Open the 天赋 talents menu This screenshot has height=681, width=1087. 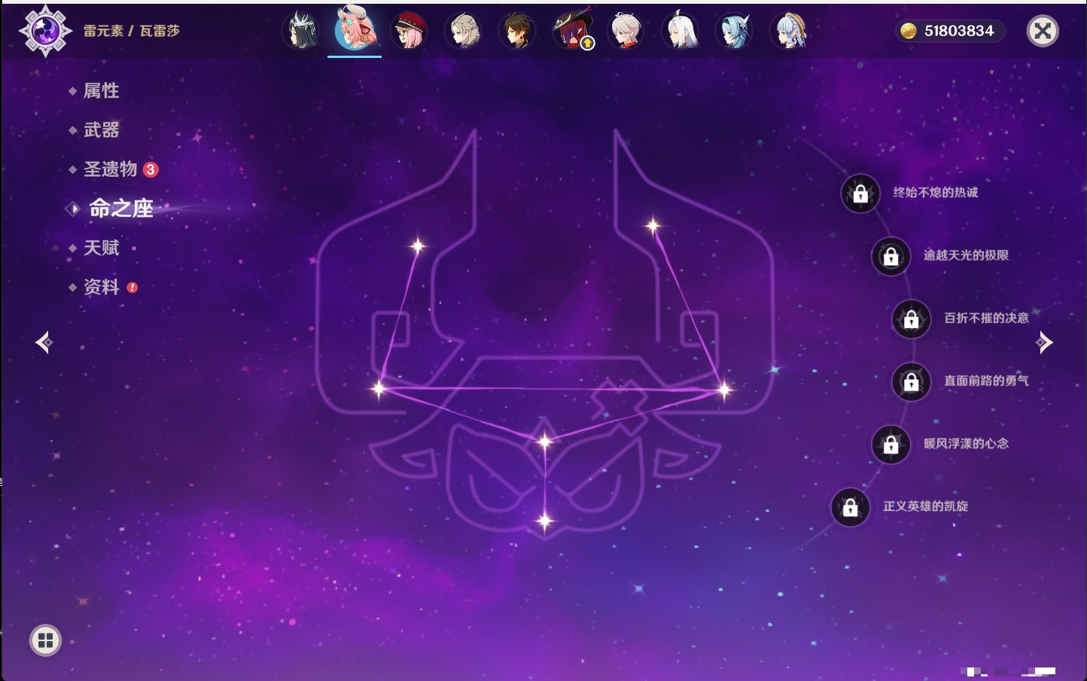pos(101,248)
